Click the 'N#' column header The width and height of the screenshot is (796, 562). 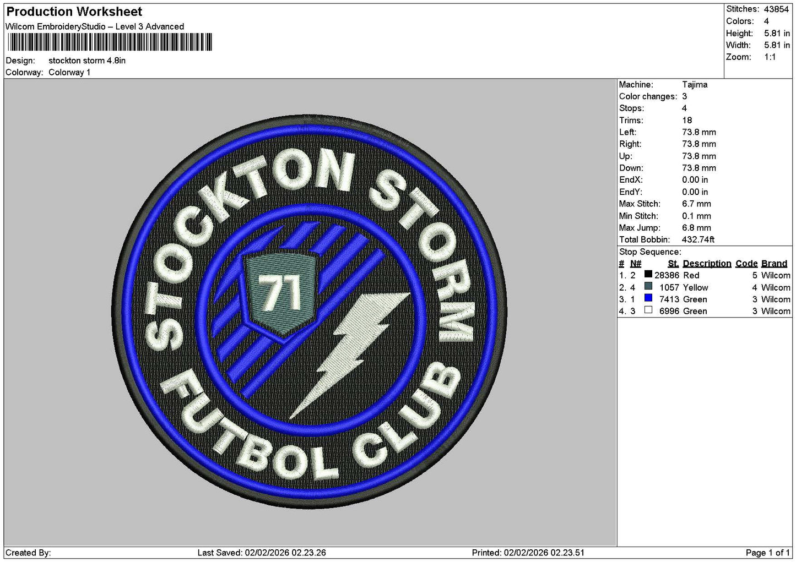[x=636, y=264]
